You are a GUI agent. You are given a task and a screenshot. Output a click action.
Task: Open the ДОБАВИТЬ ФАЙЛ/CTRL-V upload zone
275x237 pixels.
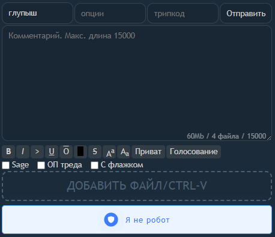pos(137,186)
